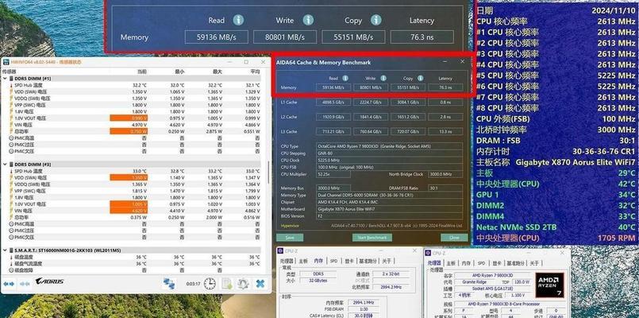Click the 最小 column header in HWiNFO

point(179,72)
